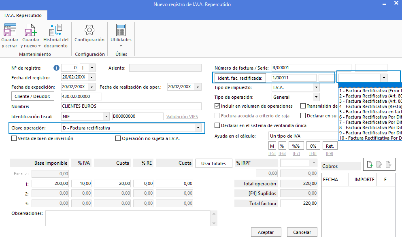Image resolution: width=402 pixels, height=242 pixels.
Task: Click the FECHA column header in Cobros
Action: coord(335,179)
